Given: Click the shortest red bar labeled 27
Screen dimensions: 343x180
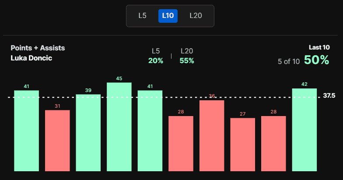Looking at the screenshot, I should pos(243,144).
